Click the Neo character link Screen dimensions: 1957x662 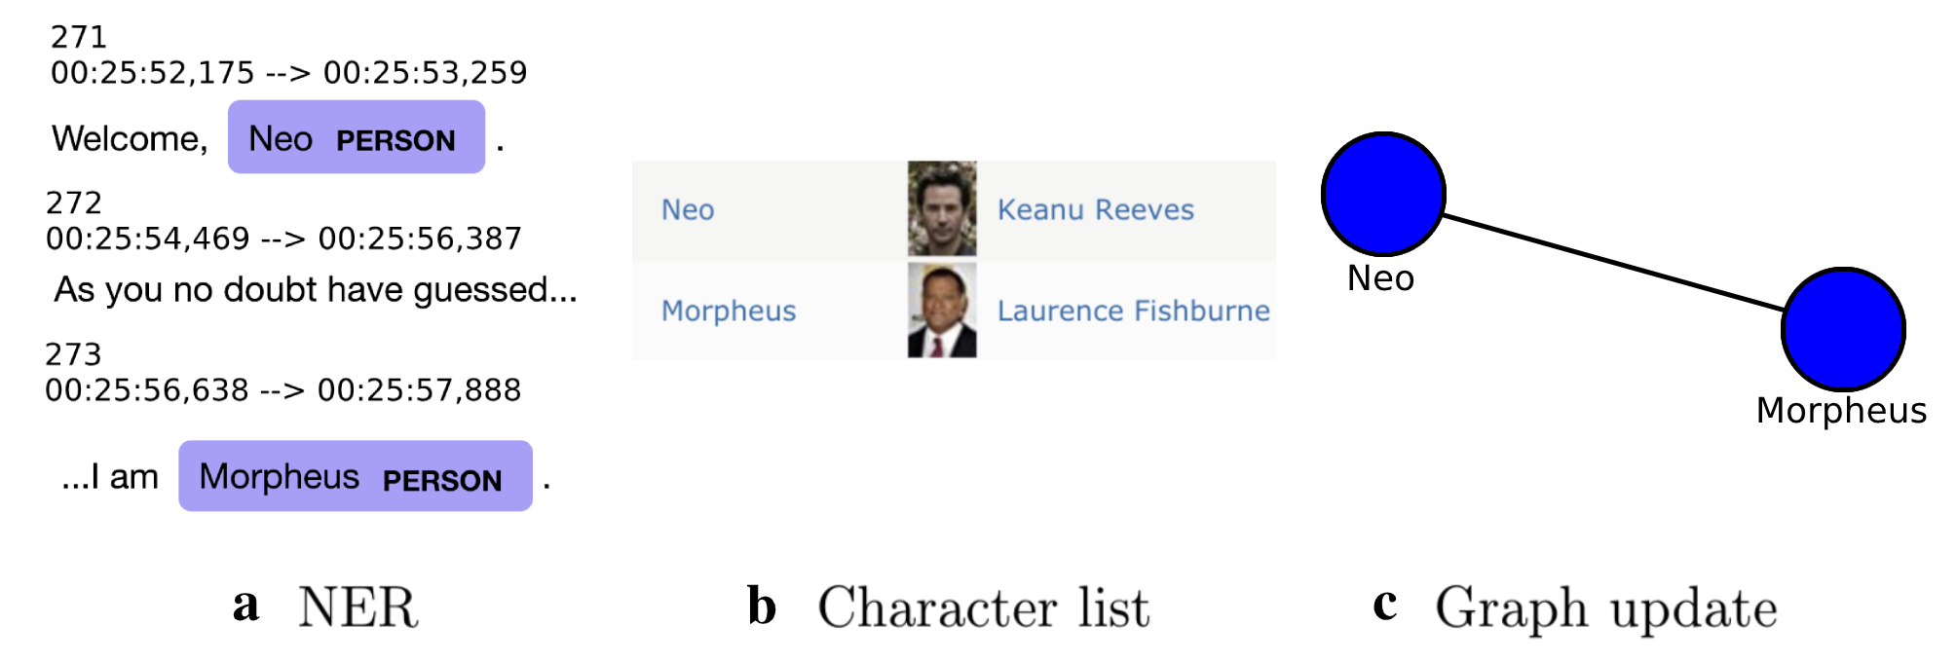[688, 210]
